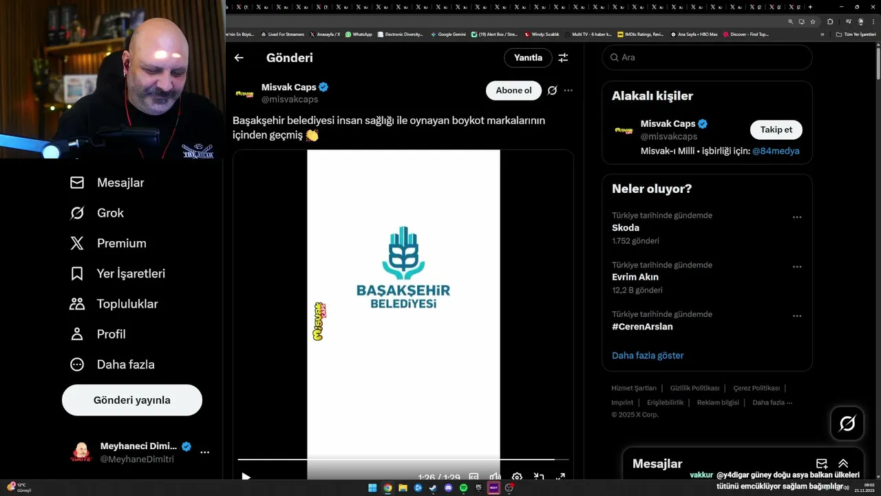
Task: Click the floating Grok button
Action: [x=847, y=424]
